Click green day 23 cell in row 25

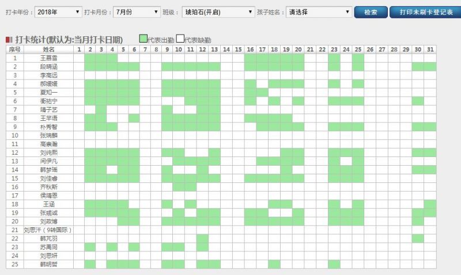pos(334,264)
